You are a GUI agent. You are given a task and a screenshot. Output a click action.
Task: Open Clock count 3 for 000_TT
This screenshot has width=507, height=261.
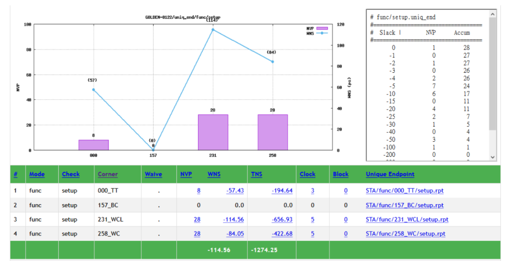tap(312, 191)
